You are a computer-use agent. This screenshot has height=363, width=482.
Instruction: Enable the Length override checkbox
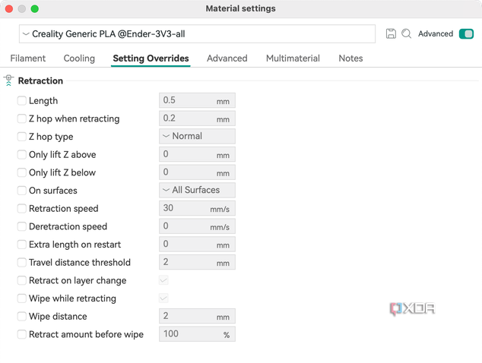pos(22,100)
